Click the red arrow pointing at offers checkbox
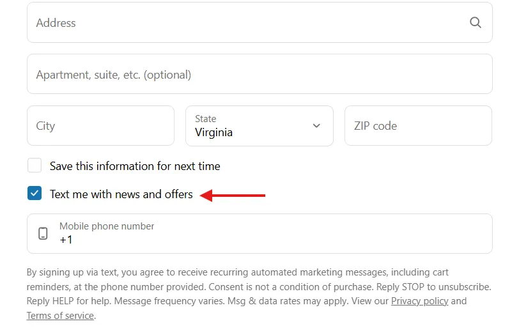This screenshot has width=519, height=333. 233,196
